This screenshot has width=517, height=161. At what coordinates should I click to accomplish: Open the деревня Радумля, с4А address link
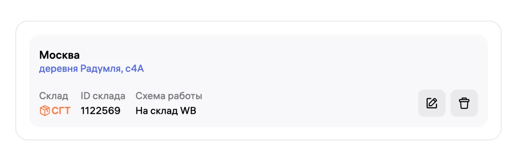[91, 69]
